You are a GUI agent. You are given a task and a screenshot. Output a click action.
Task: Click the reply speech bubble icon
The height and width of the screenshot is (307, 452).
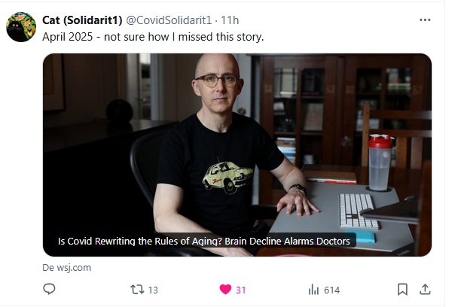pos(49,289)
